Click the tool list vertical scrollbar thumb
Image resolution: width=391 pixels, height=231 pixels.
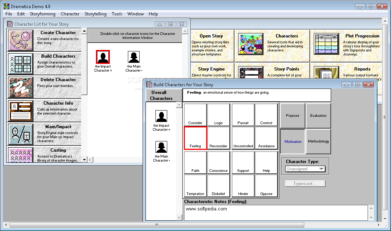[x=84, y=65]
